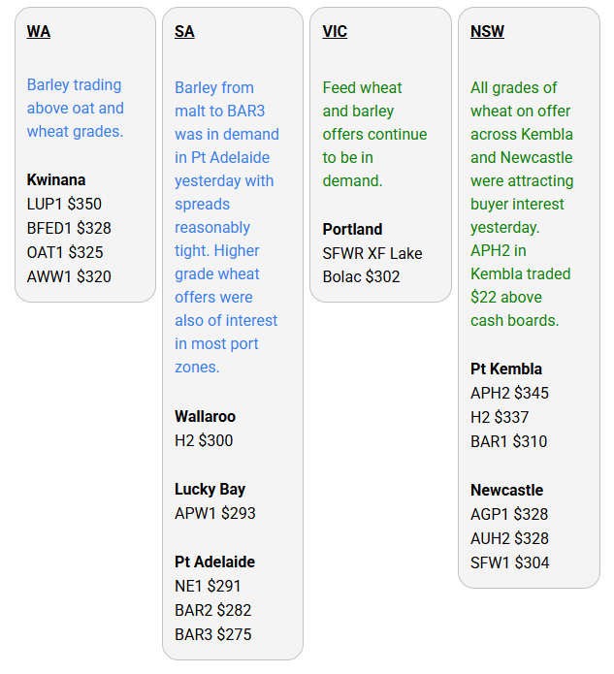The height and width of the screenshot is (674, 614).
Task: Click the Pt Kembla port heading
Action: click(x=506, y=369)
